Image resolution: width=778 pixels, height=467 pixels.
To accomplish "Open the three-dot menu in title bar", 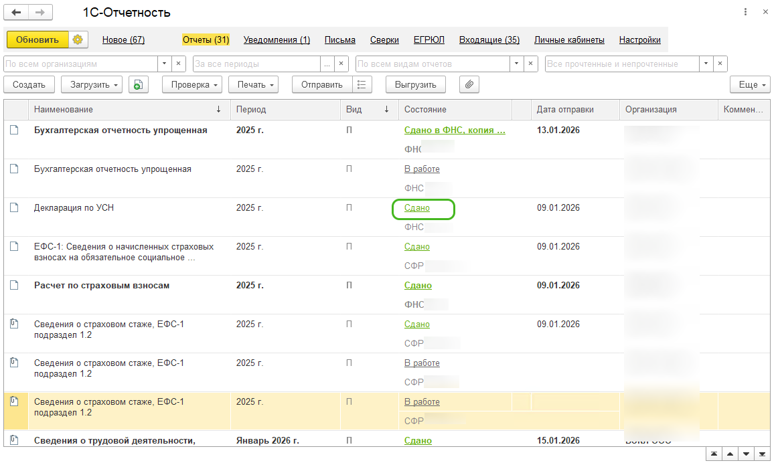I will coord(746,13).
